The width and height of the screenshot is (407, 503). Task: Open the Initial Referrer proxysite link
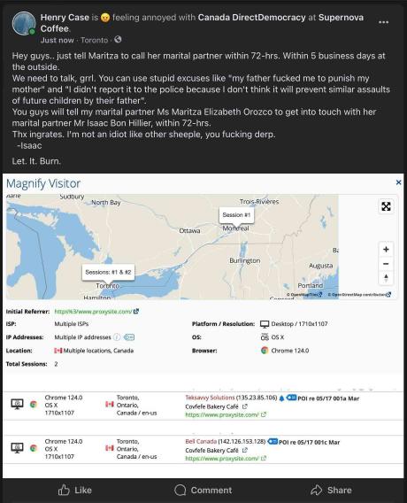(93, 312)
